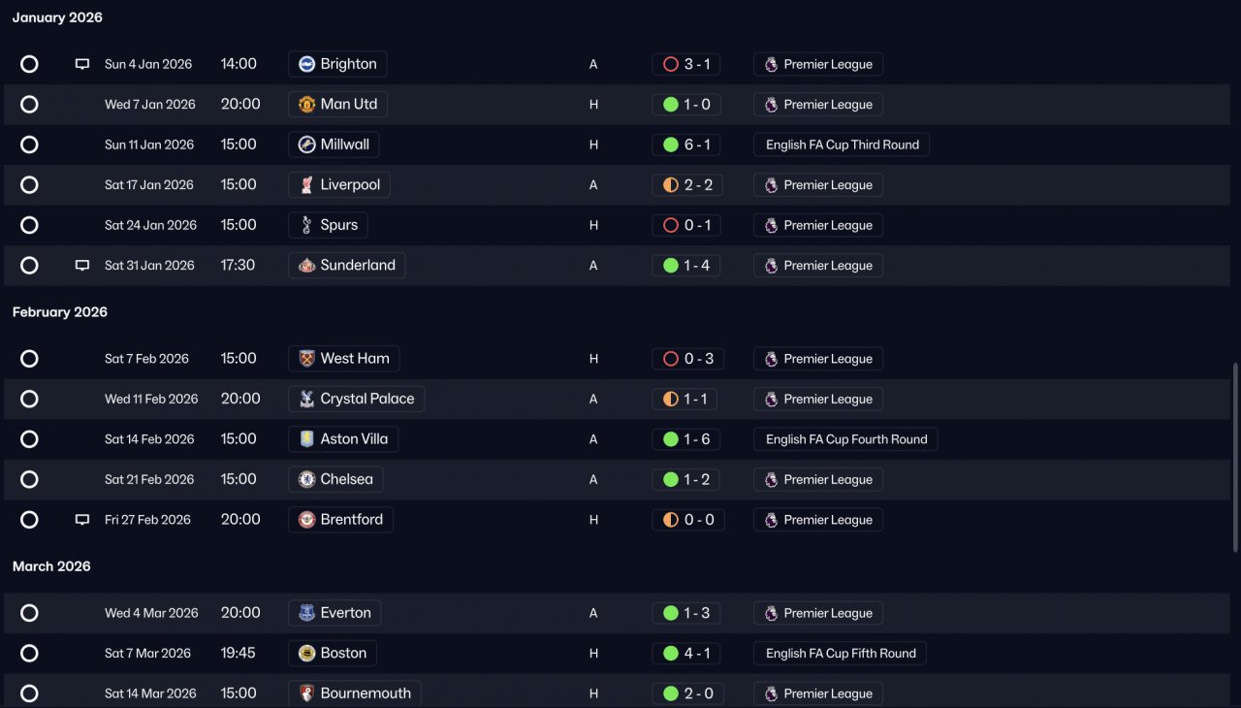Open the Crystal Palace team button
The image size is (1241, 708).
click(356, 399)
